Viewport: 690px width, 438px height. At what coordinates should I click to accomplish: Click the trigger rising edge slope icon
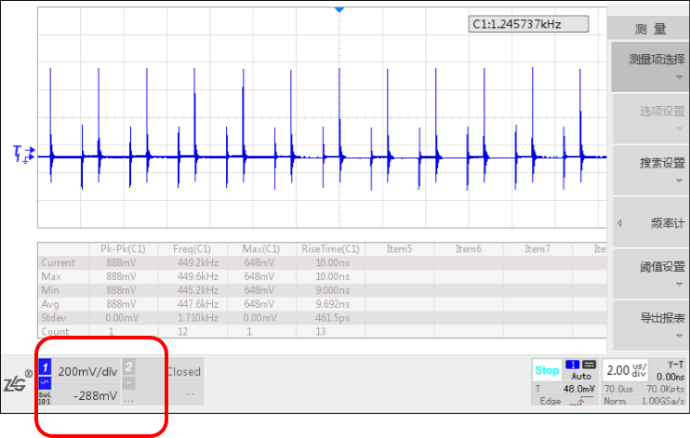[582, 401]
